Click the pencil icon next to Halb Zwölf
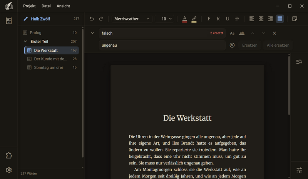This screenshot has width=308, height=179. click(x=25, y=19)
